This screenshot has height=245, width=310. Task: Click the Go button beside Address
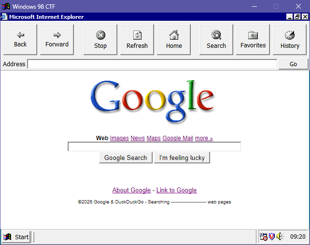(293, 64)
